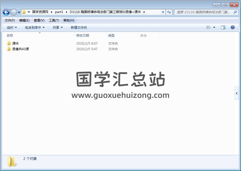The width and height of the screenshot is (241, 171).
Task: Open the 工具(T) menu
Action: click(x=54, y=20)
